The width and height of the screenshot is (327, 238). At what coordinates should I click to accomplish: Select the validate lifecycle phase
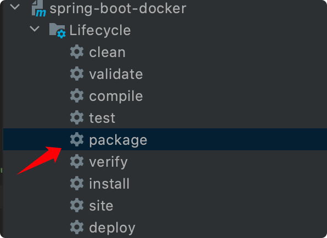116,74
